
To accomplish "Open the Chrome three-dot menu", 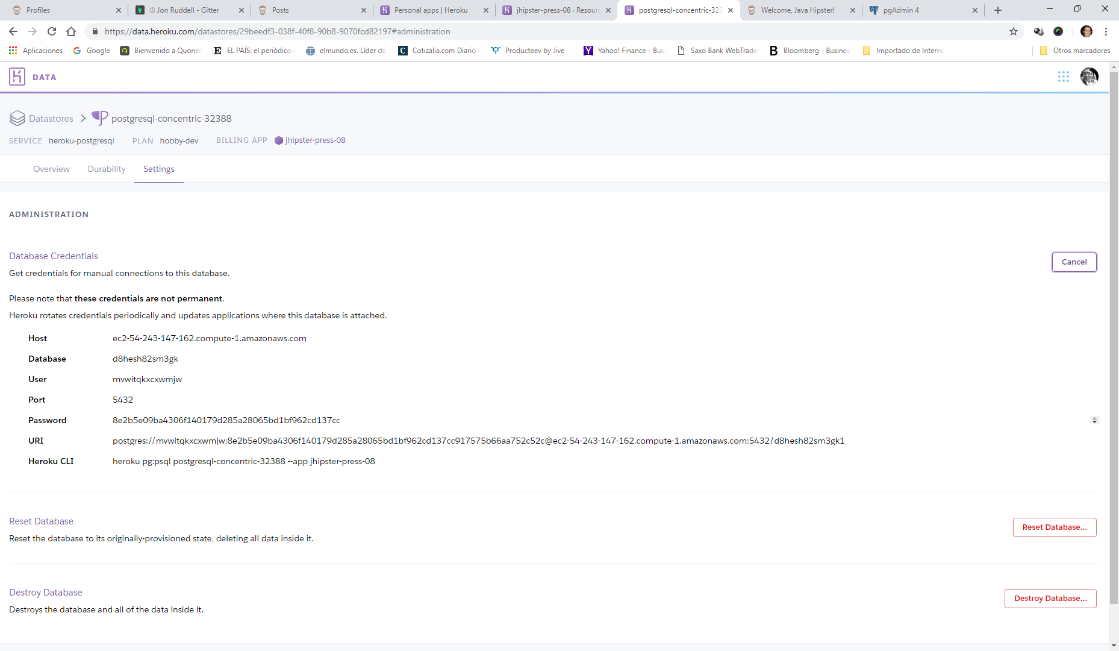I will (1106, 31).
